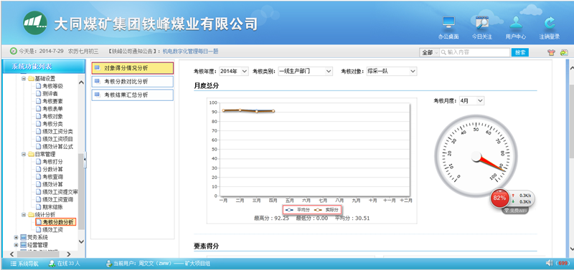Image resolution: width=574 pixels, height=270 pixels.
Task: Collapse the 统计分析 tree node
Action: (24, 214)
